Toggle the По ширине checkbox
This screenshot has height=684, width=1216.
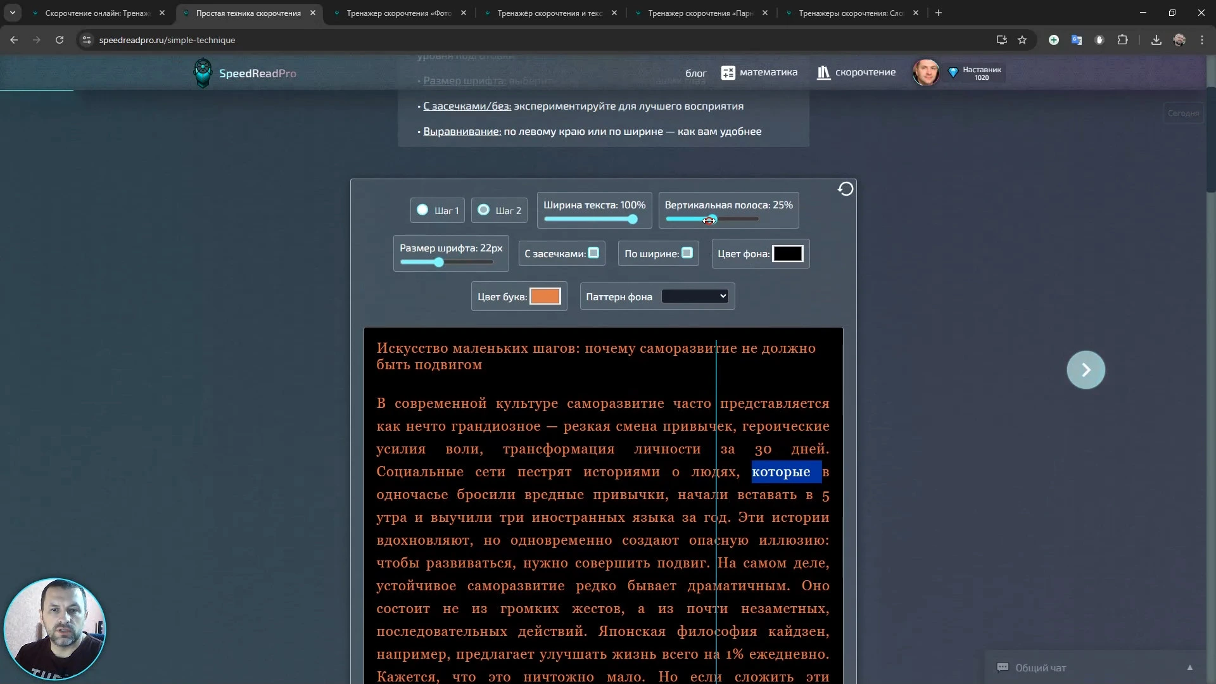[687, 253]
